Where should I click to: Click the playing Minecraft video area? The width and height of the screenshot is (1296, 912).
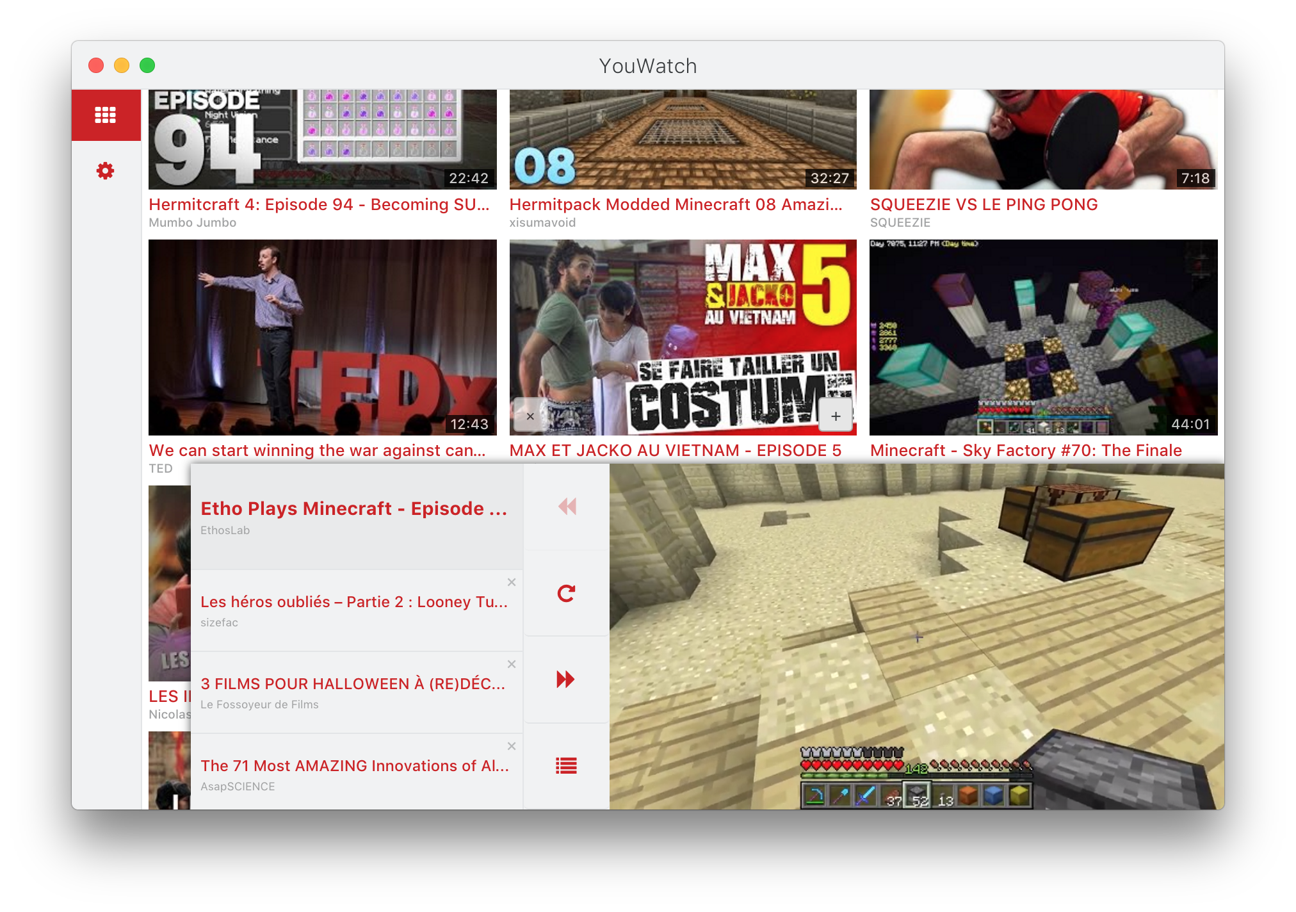(916, 636)
